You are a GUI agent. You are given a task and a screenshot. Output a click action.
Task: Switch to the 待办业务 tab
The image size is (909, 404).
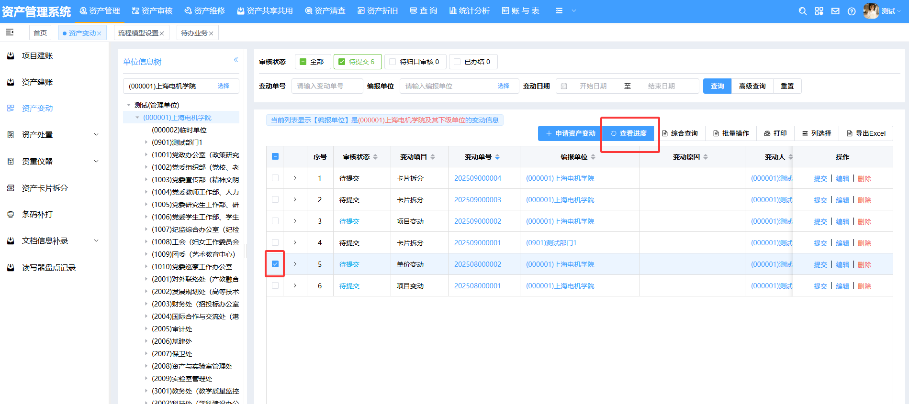[x=194, y=33]
